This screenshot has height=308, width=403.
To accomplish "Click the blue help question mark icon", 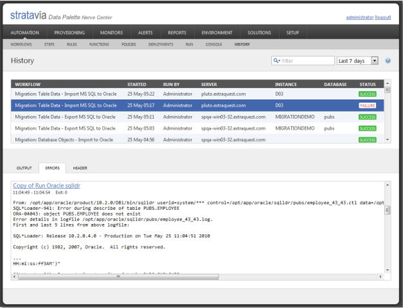I will 388,61.
